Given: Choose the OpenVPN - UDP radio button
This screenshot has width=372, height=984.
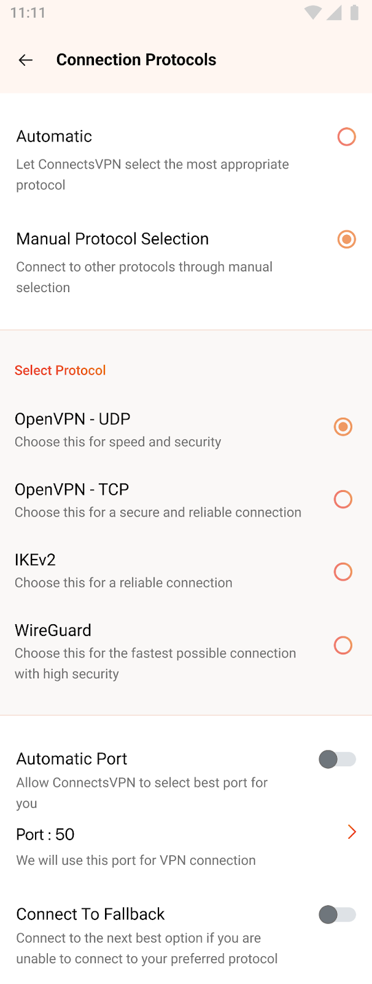Looking at the screenshot, I should point(343,427).
